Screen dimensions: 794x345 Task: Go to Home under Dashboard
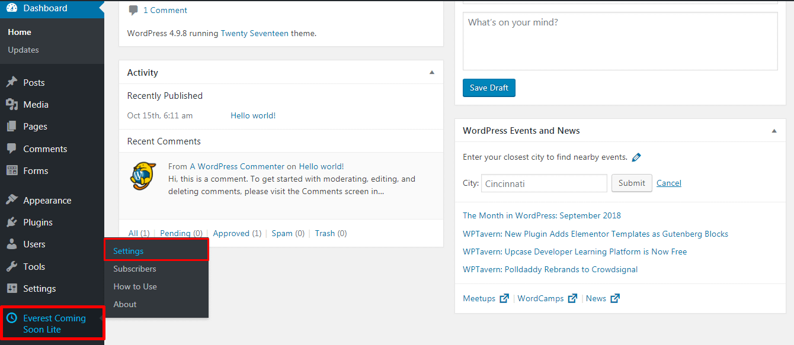[20, 32]
